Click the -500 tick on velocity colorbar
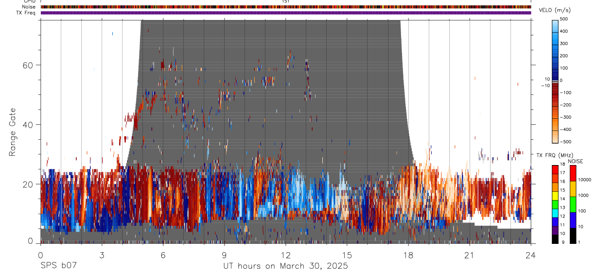This screenshot has width=597, height=276. 565,142
